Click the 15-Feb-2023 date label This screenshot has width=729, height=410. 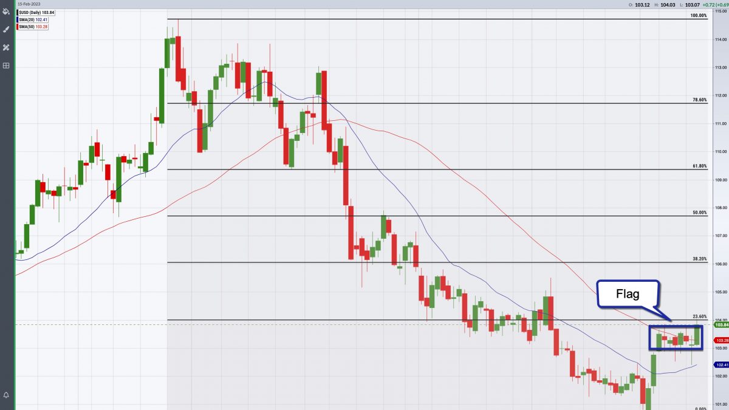pyautogui.click(x=29, y=4)
